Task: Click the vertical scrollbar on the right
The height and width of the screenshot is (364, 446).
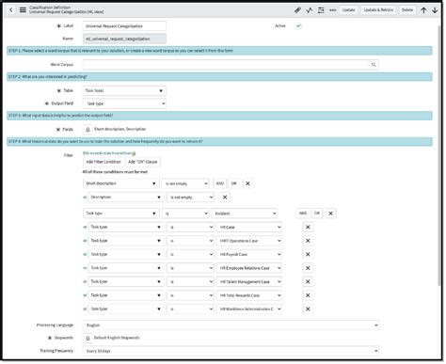Action: click(x=439, y=155)
